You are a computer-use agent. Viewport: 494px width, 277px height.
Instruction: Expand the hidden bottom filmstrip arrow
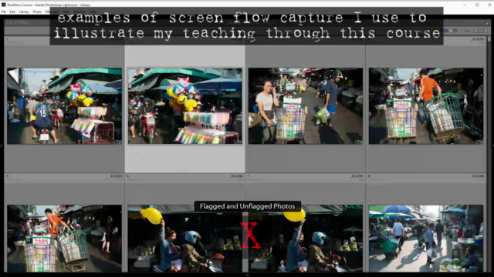[x=247, y=275]
